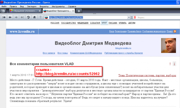The image size is (180, 108).
Task: Open the Инструменты menu
Action: tap(58, 6)
